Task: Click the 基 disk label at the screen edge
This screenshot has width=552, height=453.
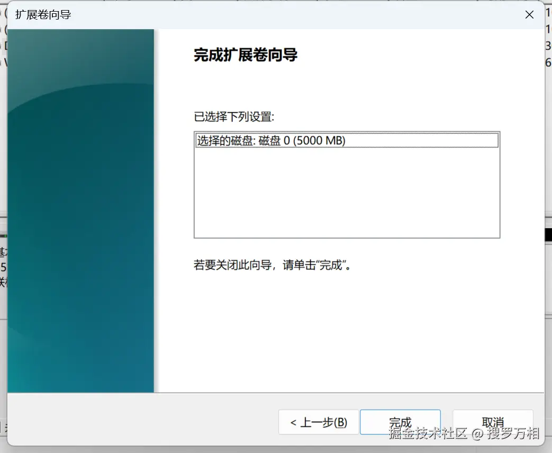Action: click(3, 251)
